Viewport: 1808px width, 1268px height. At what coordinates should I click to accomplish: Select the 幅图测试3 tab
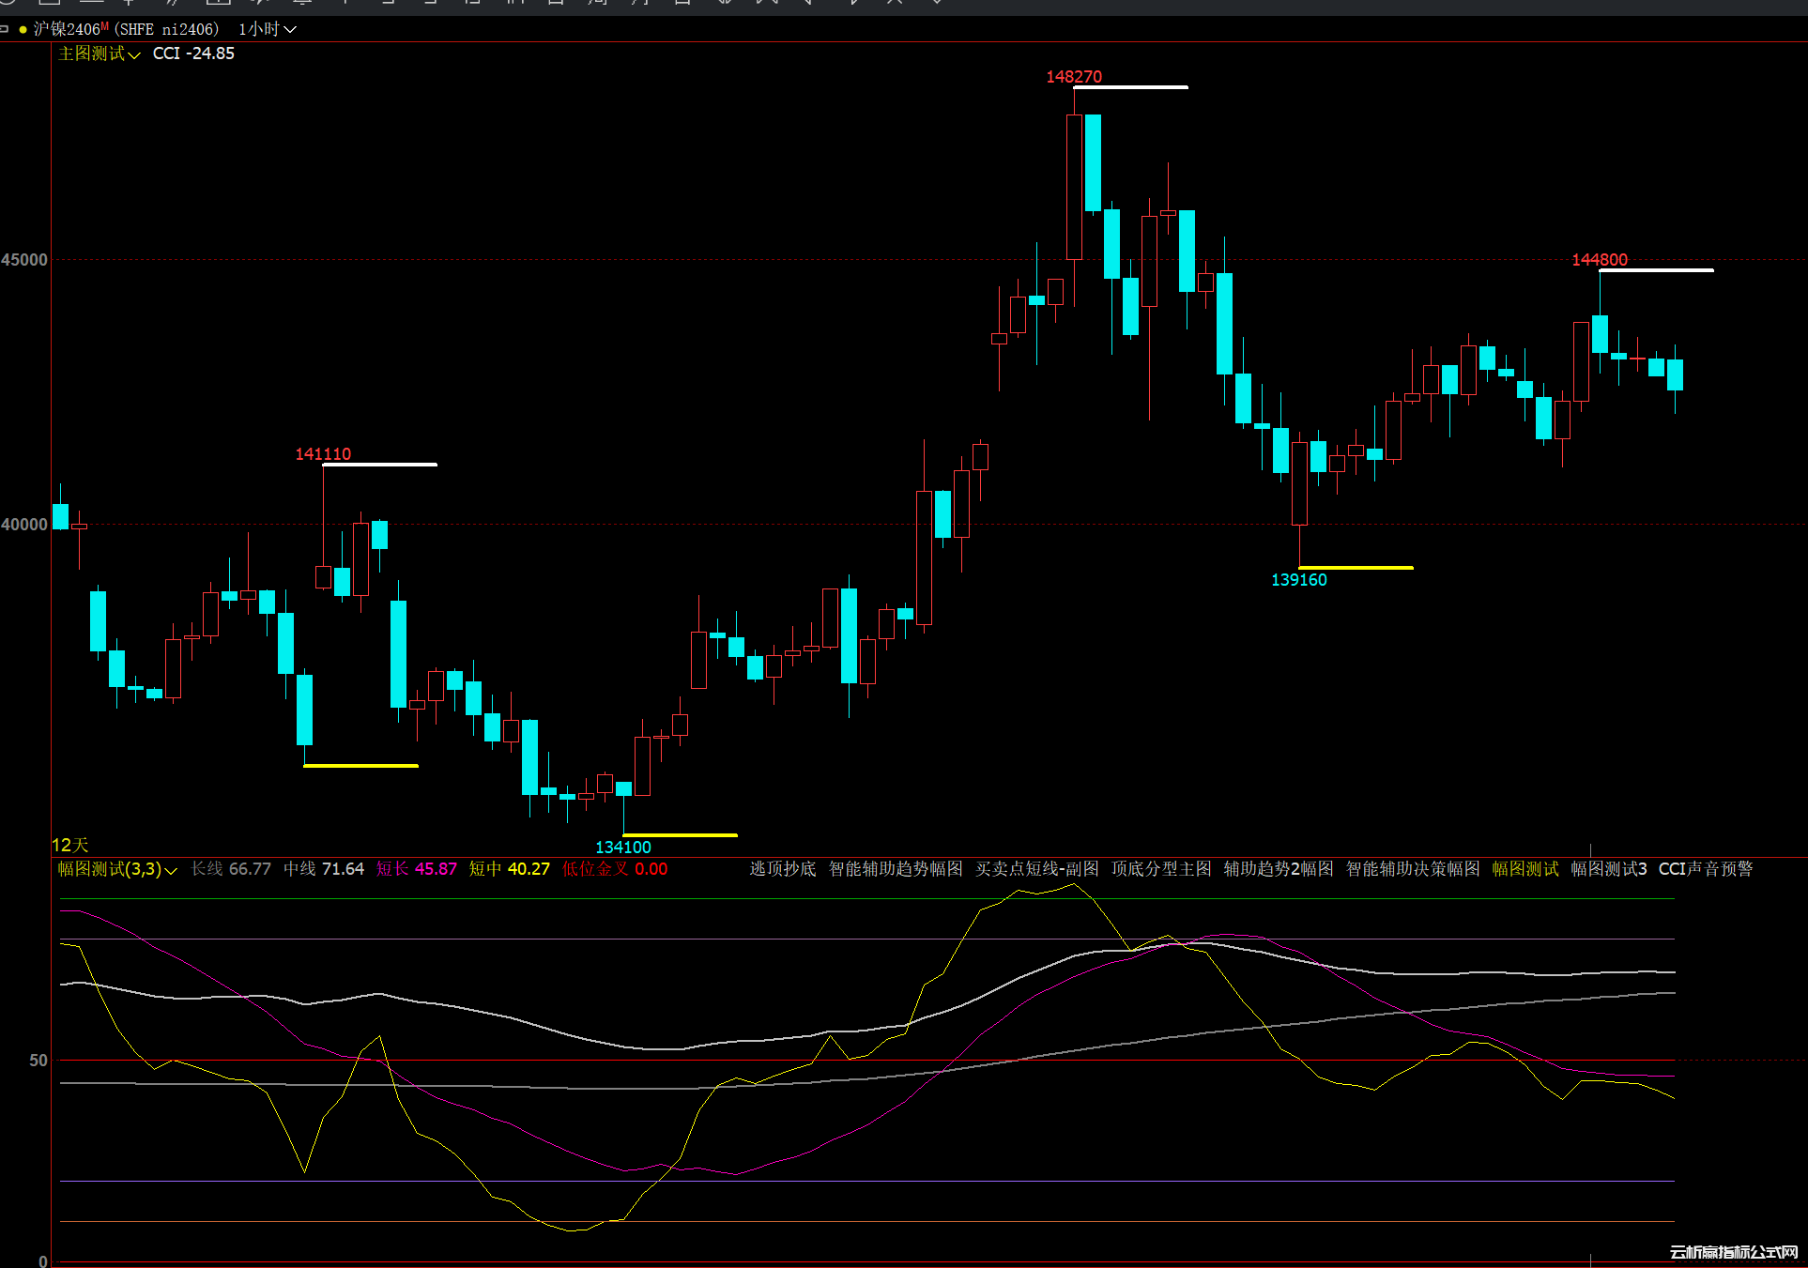click(x=1608, y=869)
